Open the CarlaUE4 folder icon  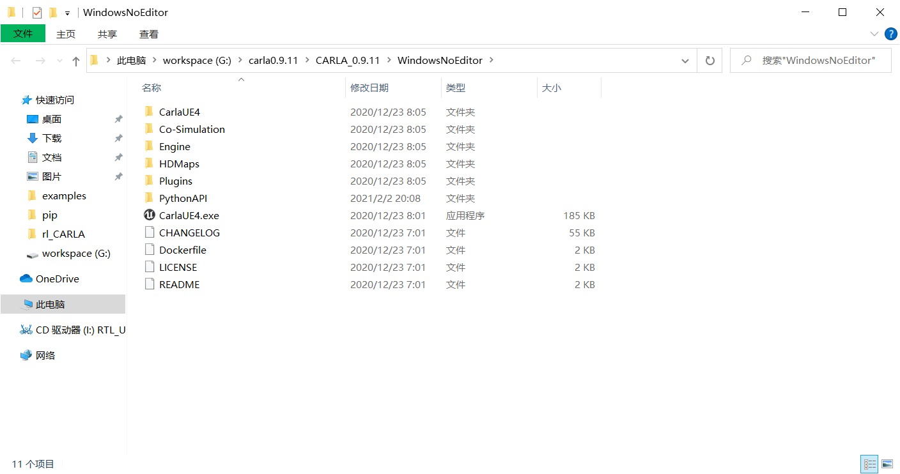[x=149, y=112]
